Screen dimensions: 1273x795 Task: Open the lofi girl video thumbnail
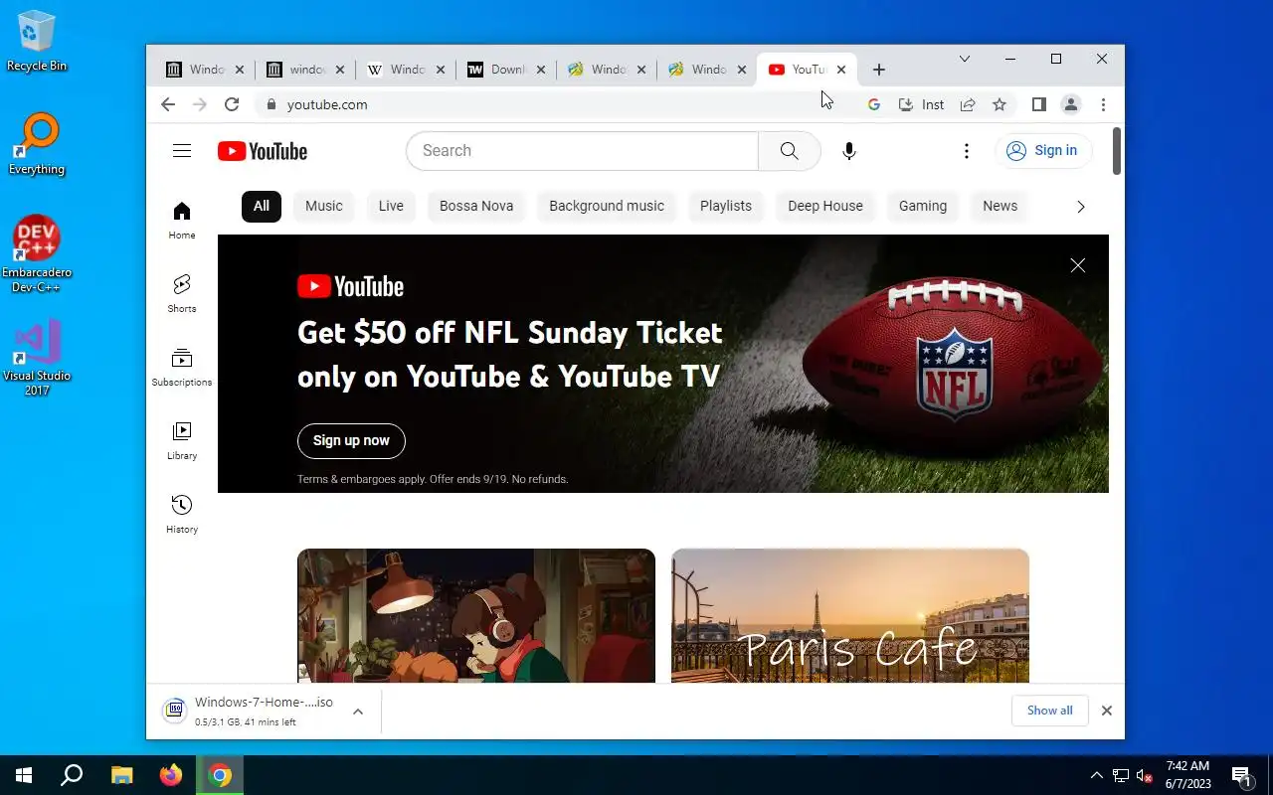click(x=476, y=615)
